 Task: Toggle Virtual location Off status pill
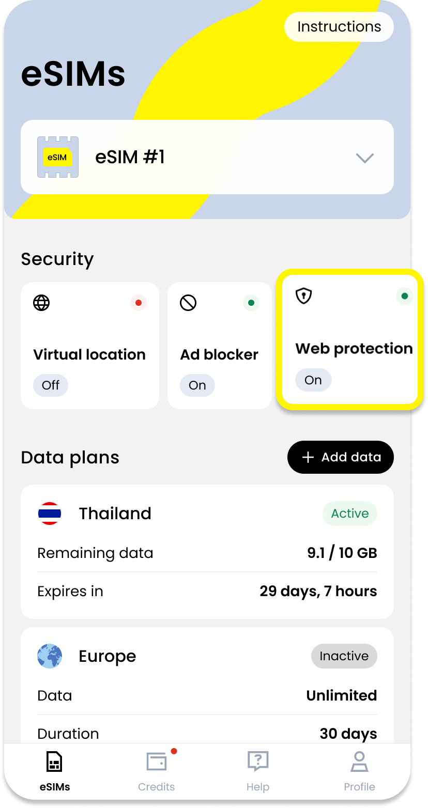[51, 385]
